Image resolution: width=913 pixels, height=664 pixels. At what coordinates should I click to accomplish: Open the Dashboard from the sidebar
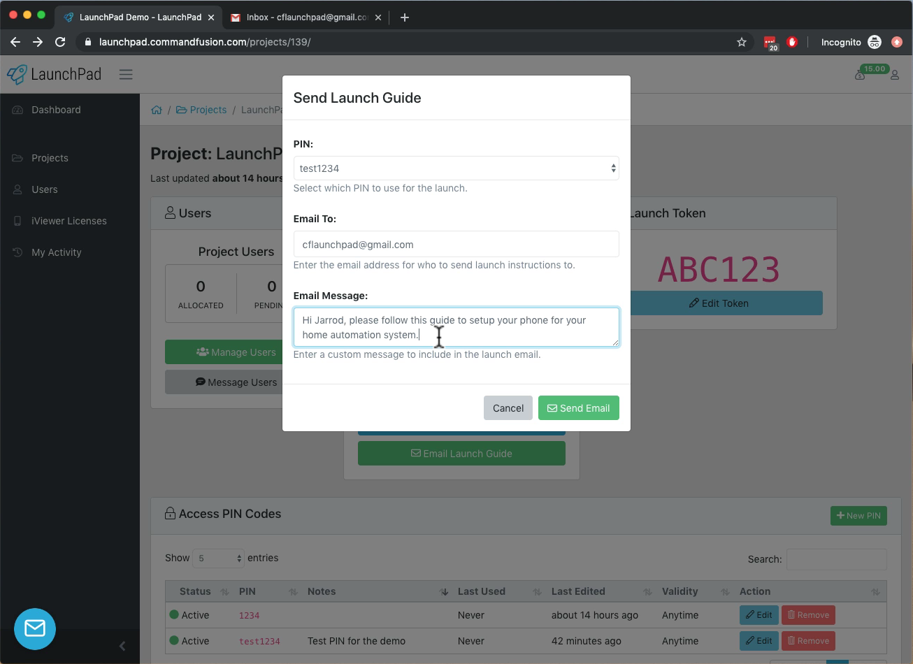56,110
